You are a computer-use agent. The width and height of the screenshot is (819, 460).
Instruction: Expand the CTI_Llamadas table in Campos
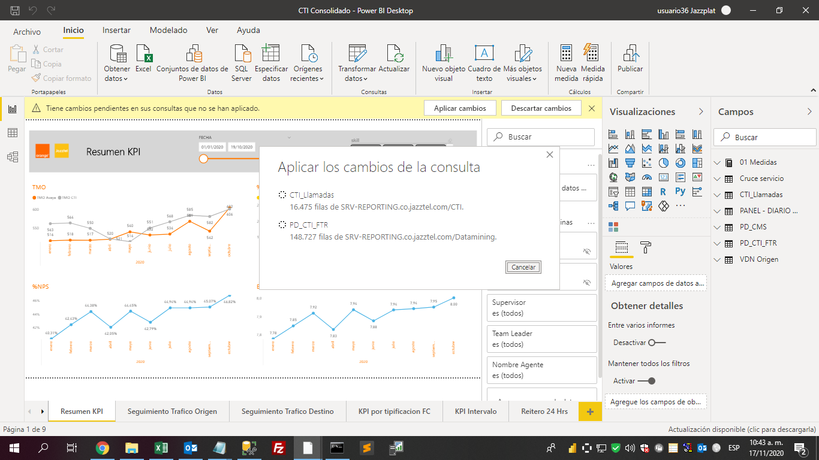(718, 195)
